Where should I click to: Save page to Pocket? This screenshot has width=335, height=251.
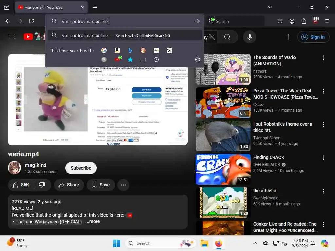click(280, 21)
